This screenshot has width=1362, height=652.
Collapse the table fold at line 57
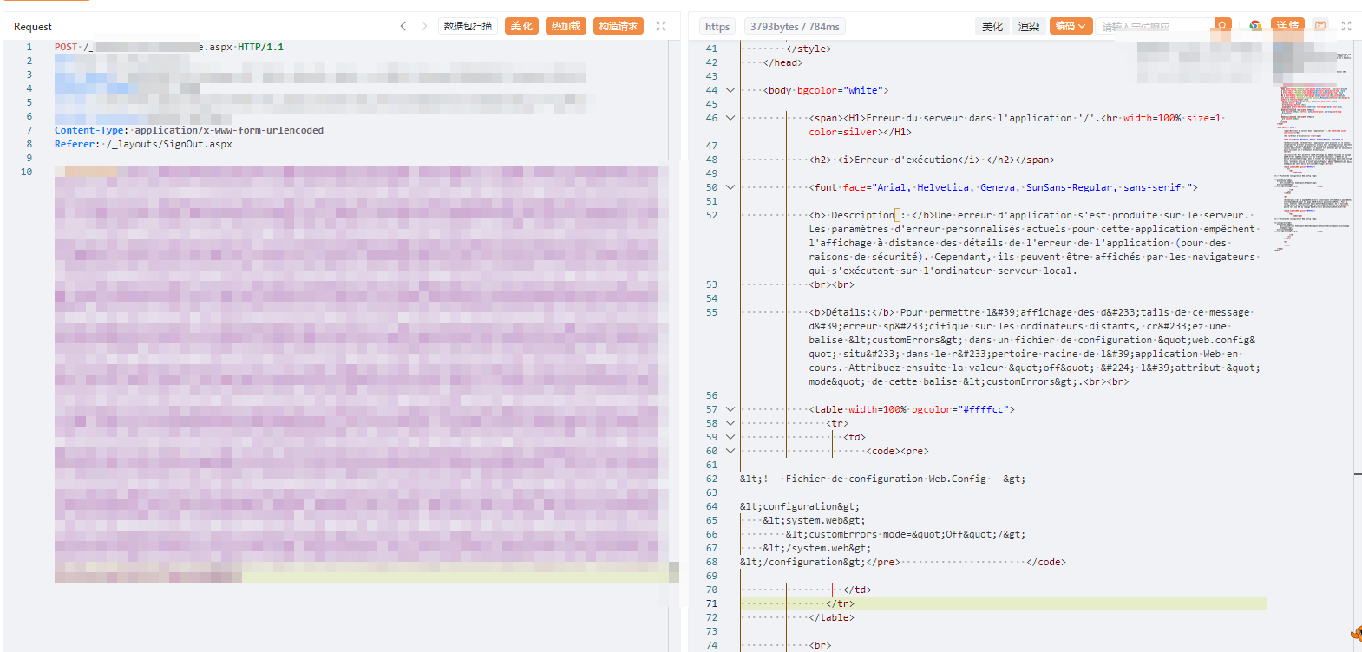(x=730, y=409)
